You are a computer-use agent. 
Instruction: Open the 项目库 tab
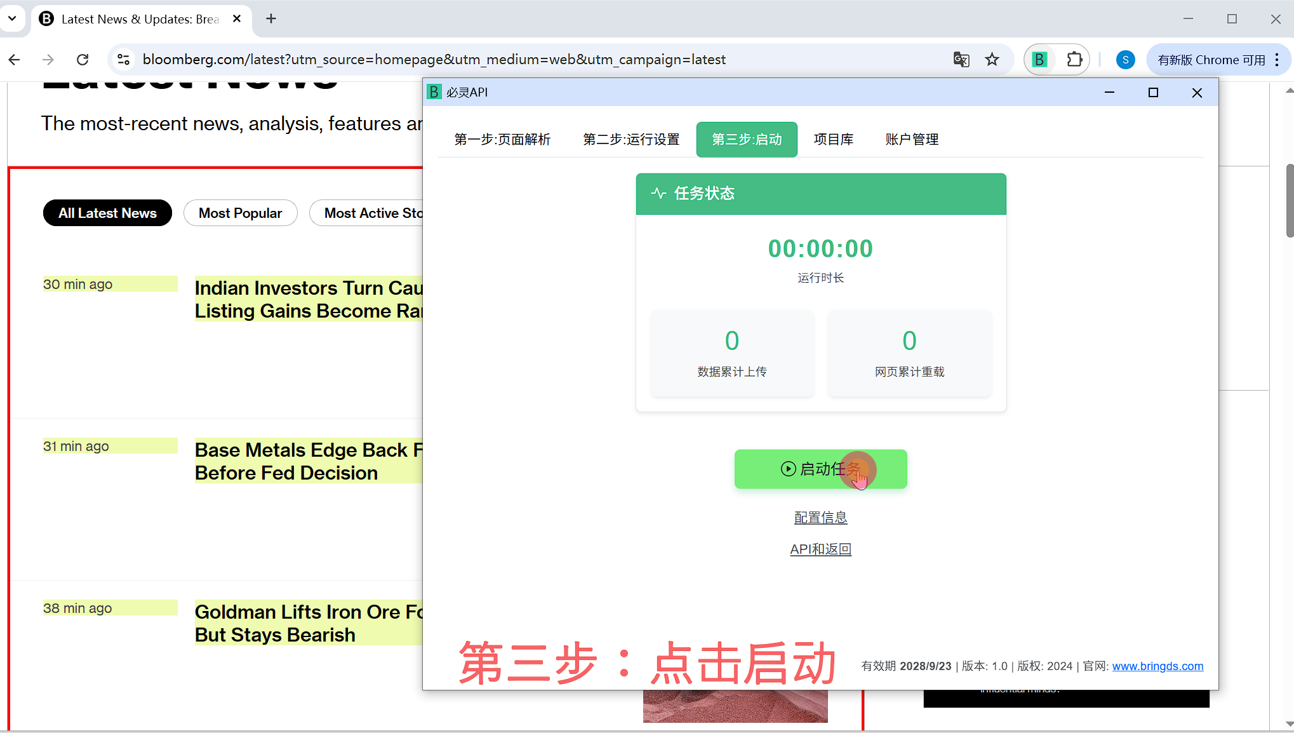tap(834, 139)
